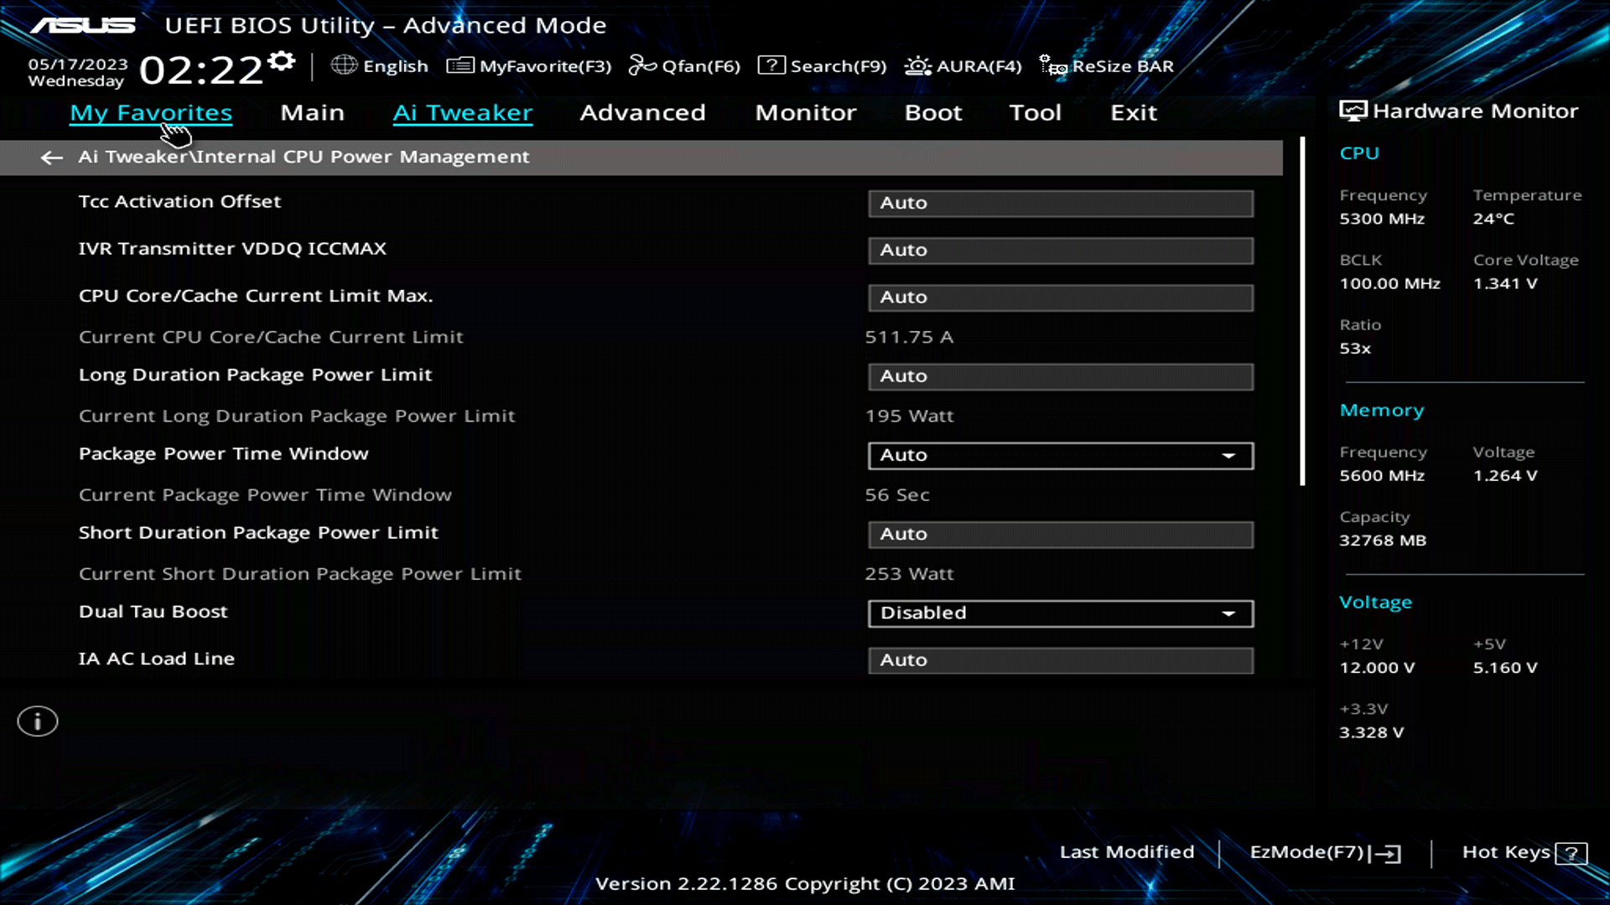Image resolution: width=1610 pixels, height=905 pixels.
Task: Expand the Package Power Time Window dropdown
Action: 1228,455
